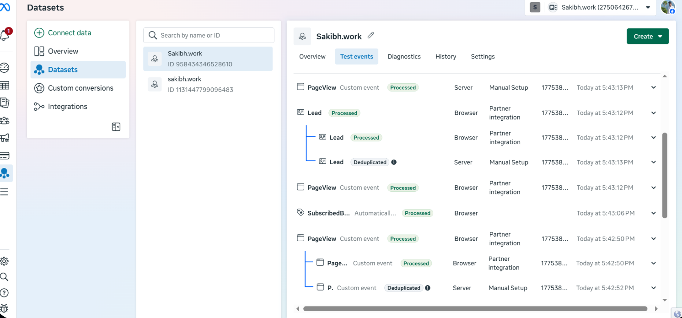
Task: Click Connect data
Action: (x=69, y=32)
